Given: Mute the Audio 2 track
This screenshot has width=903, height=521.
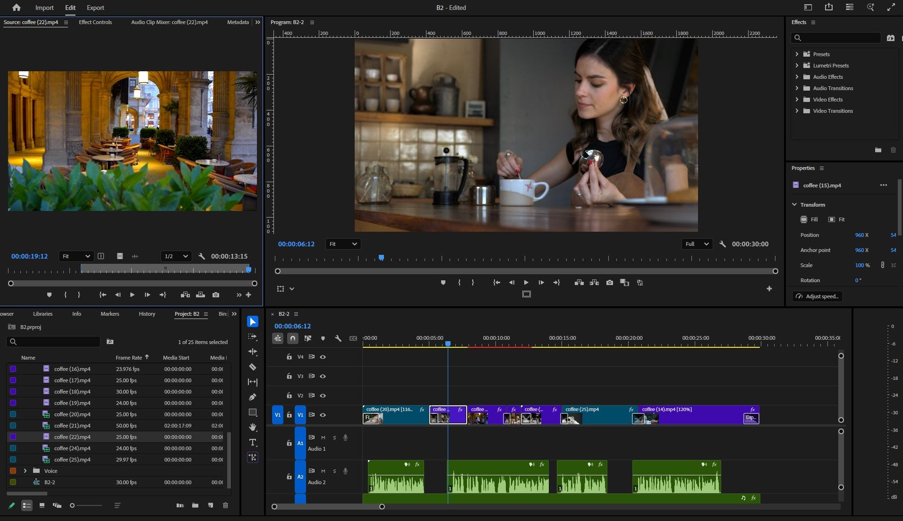Looking at the screenshot, I should pos(323,471).
